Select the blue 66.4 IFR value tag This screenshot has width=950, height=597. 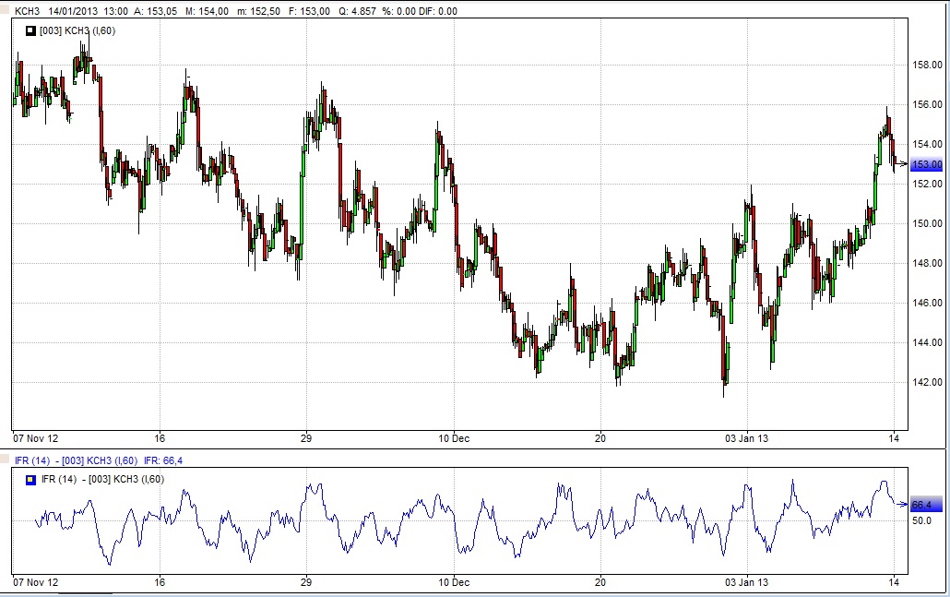(921, 505)
